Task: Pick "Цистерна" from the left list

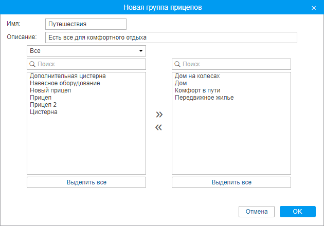Action: (x=44, y=112)
